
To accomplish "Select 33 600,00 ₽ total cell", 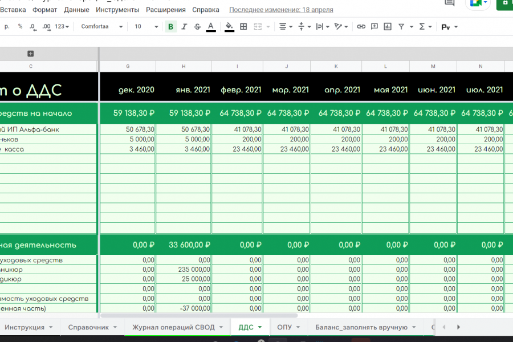I will coord(184,245).
